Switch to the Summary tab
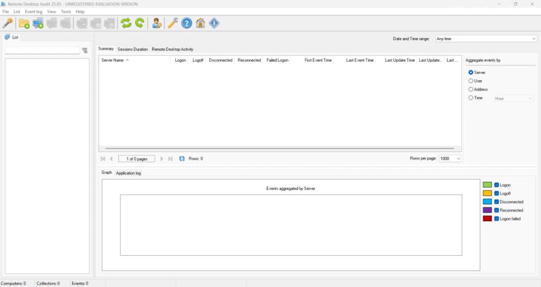Image resolution: width=541 pixels, height=287 pixels. pos(106,49)
